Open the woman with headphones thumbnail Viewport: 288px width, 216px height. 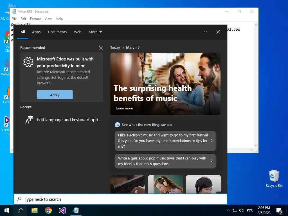tap(165, 184)
